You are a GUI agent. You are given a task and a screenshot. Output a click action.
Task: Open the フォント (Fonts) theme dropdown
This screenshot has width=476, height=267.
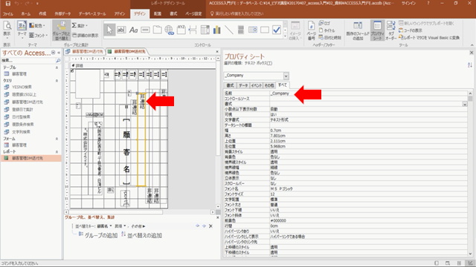(x=39, y=36)
